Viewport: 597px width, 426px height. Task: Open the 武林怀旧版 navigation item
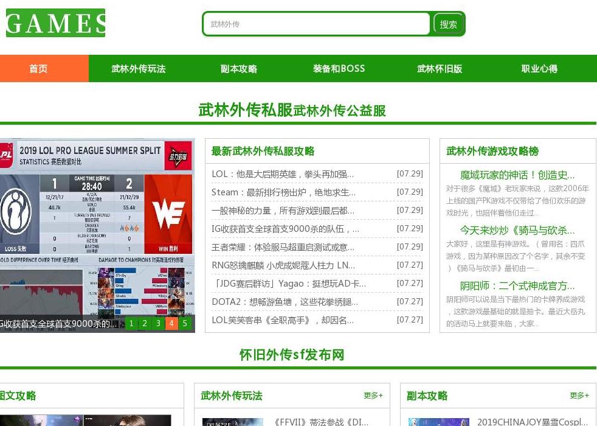440,69
